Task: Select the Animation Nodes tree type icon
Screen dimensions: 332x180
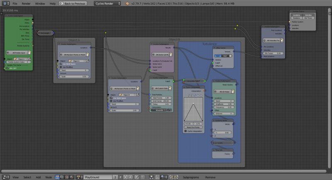Action: click(x=57, y=177)
